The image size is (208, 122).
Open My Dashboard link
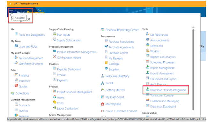click(115, 97)
